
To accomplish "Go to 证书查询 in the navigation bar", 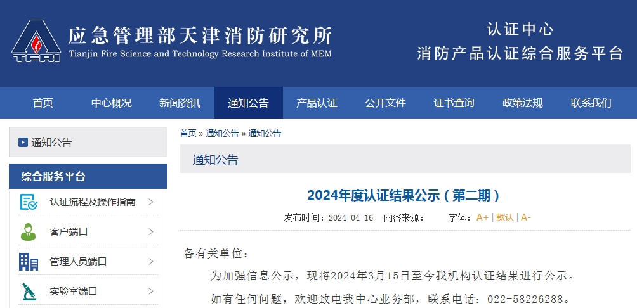I will [454, 103].
